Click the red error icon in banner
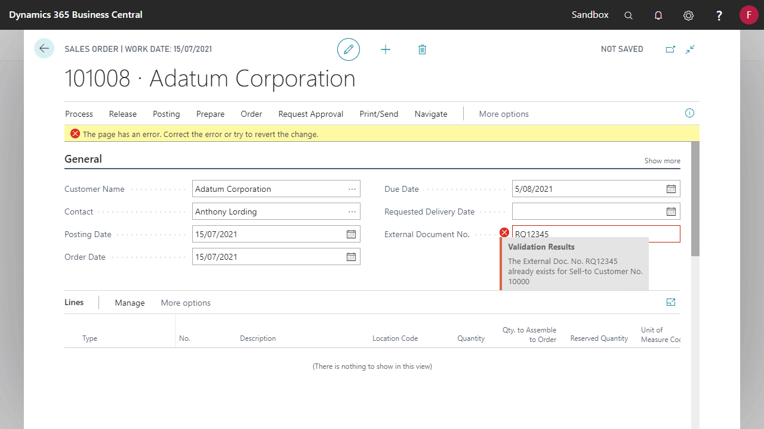The image size is (764, 429). pyautogui.click(x=75, y=134)
